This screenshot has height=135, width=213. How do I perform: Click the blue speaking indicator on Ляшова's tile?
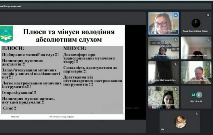tap(175, 15)
